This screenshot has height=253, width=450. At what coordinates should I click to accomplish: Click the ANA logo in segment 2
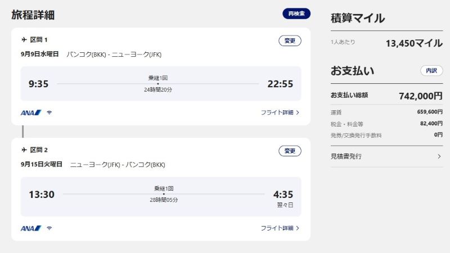tap(31, 228)
